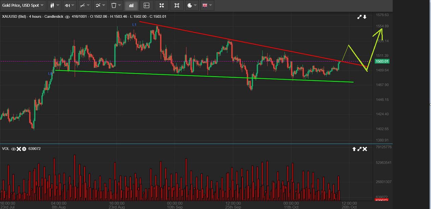Click the 1554.89 price axis label
The height and width of the screenshot is (209, 431).
pos(382,26)
